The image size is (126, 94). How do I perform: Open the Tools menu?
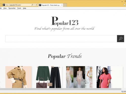(x=19, y=8)
